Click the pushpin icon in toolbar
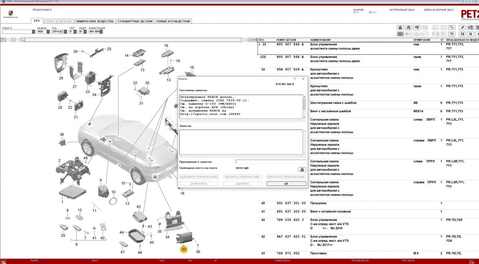Screen dimensions: 479x264 (462, 28)
